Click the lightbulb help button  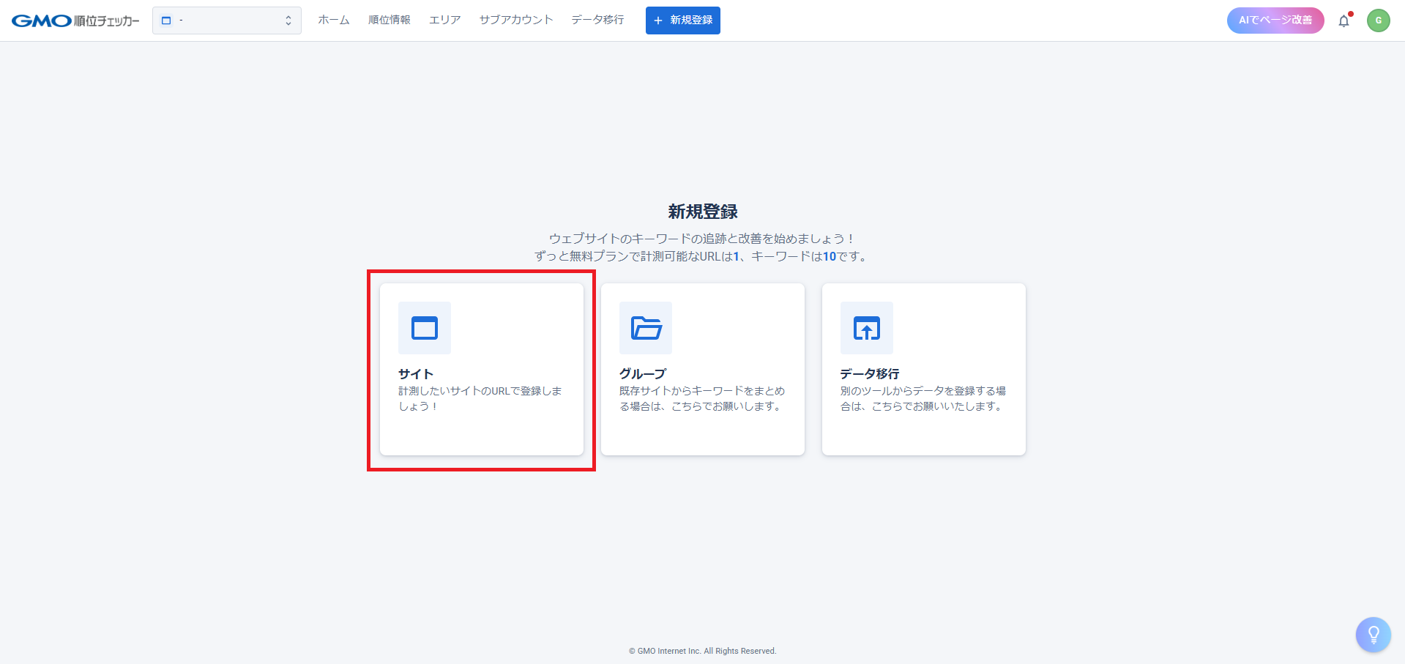pyautogui.click(x=1374, y=635)
